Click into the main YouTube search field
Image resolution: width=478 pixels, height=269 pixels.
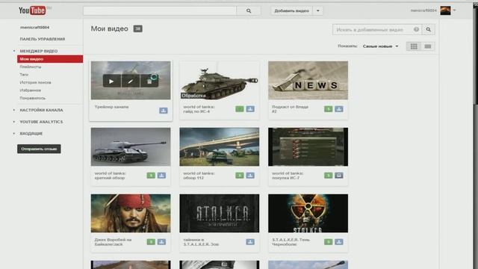coord(160,10)
